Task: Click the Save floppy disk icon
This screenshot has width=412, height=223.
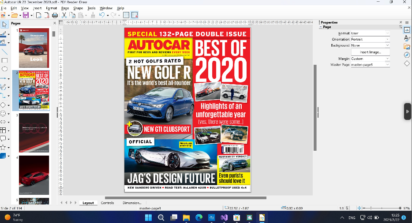Action: click(x=26, y=15)
